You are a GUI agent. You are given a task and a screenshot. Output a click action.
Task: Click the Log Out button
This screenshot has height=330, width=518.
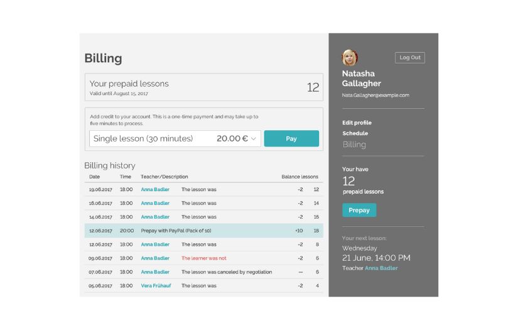[409, 58]
